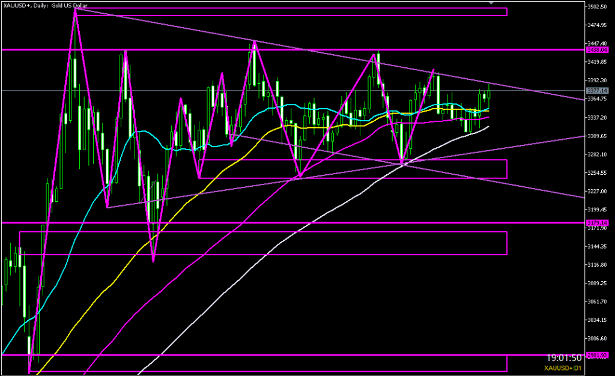Image resolution: width=615 pixels, height=376 pixels.
Task: Click the magenta 3179.14 level price tag
Action: pyautogui.click(x=598, y=223)
